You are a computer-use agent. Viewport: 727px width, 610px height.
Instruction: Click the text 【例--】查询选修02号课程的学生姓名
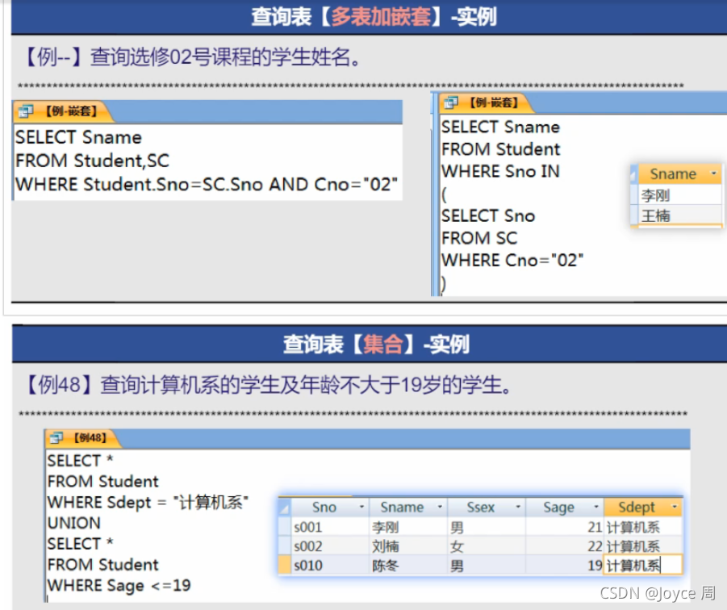point(191,57)
